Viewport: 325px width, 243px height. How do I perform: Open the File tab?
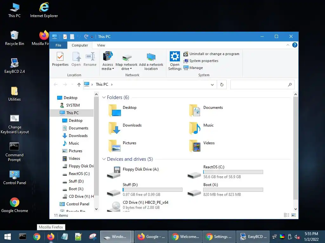point(58,45)
